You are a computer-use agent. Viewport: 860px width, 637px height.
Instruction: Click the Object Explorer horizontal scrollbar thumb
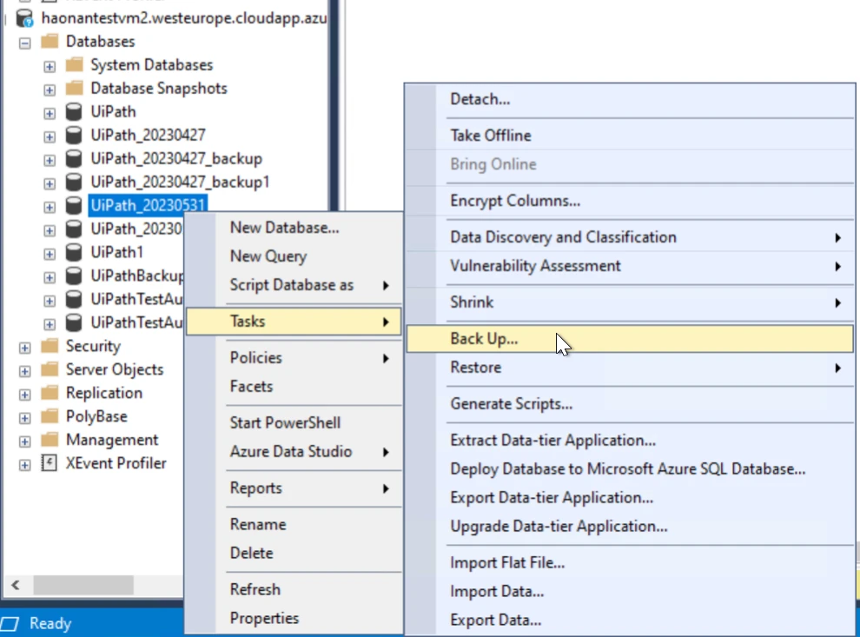click(83, 585)
